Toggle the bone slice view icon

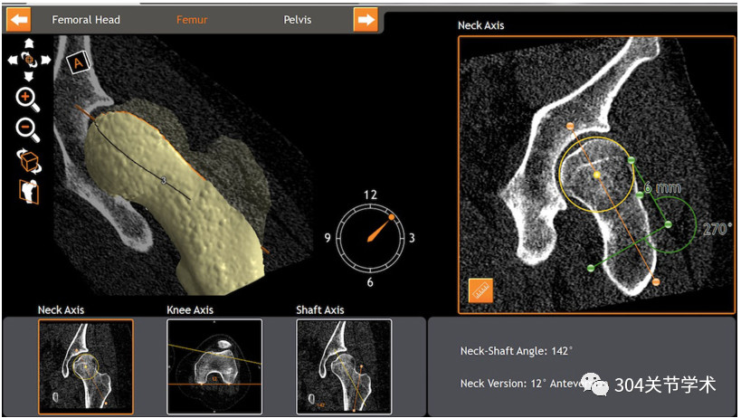tap(29, 192)
